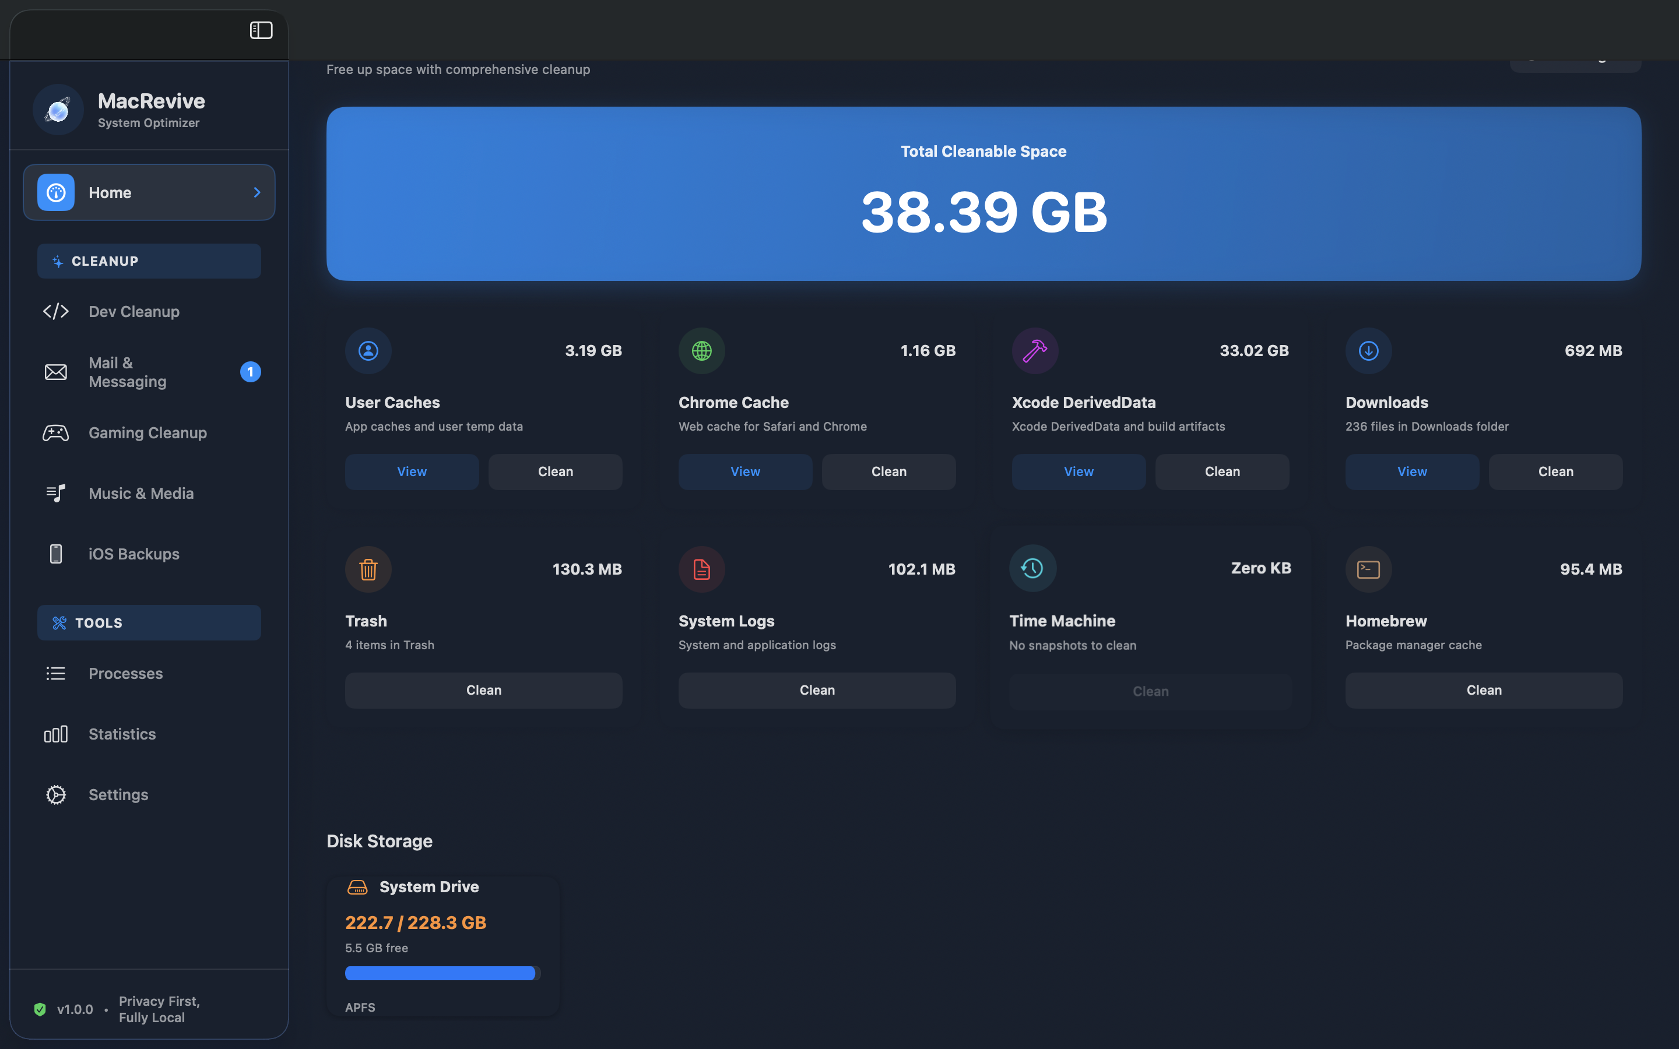
Task: Open Dev Cleanup in sidebar
Action: point(134,312)
